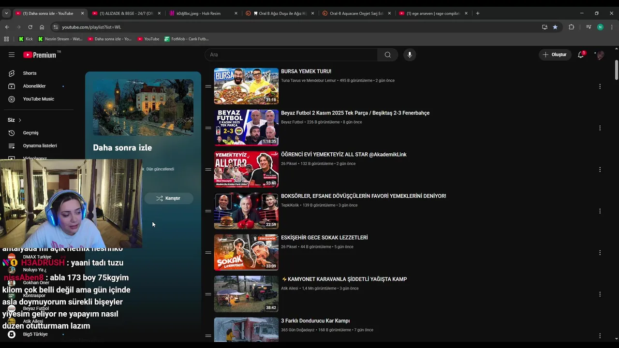This screenshot has height=348, width=619.
Task: Switch to ege arseven rage compilation tab
Action: 433,14
